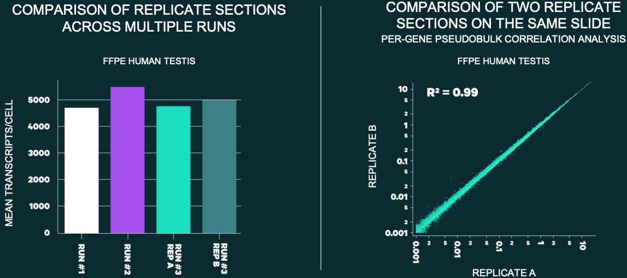Viewport: 627px width, 278px height.
Task: Select the bright teal RUN #3 REP A bar
Action: pyautogui.click(x=173, y=169)
